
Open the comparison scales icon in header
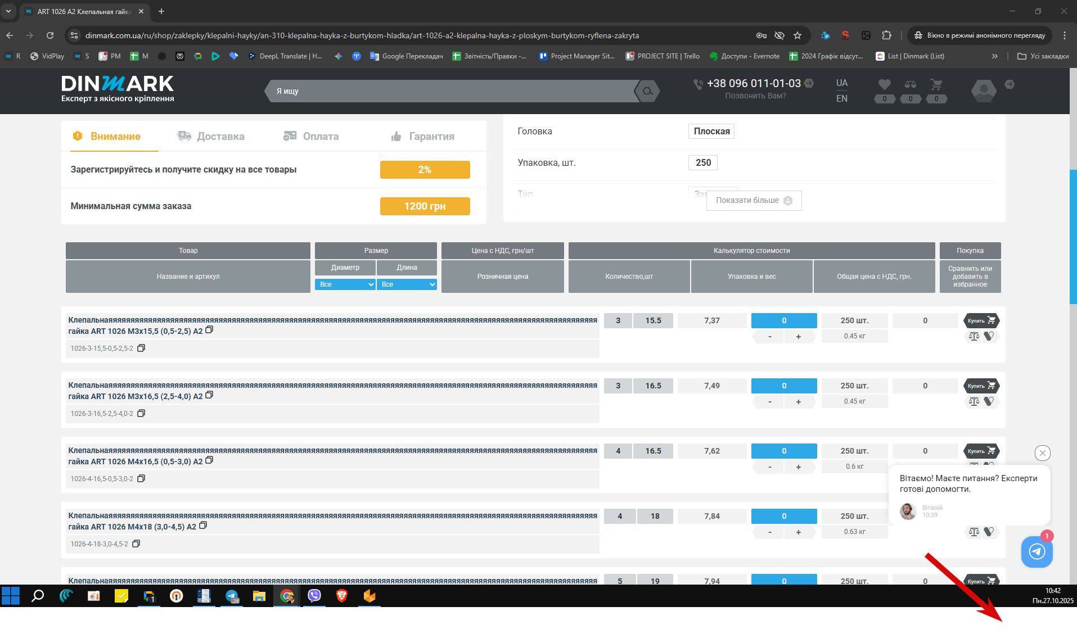[x=911, y=85]
